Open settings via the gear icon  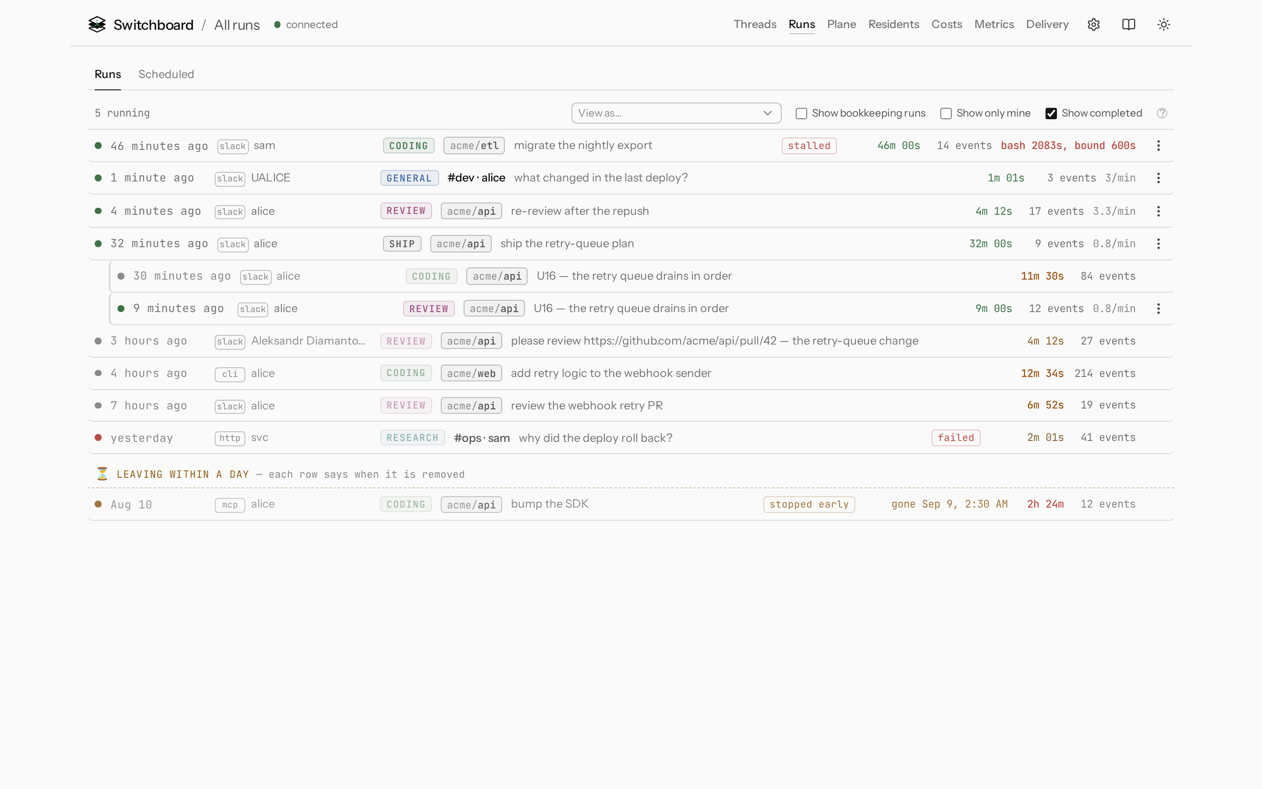point(1094,25)
